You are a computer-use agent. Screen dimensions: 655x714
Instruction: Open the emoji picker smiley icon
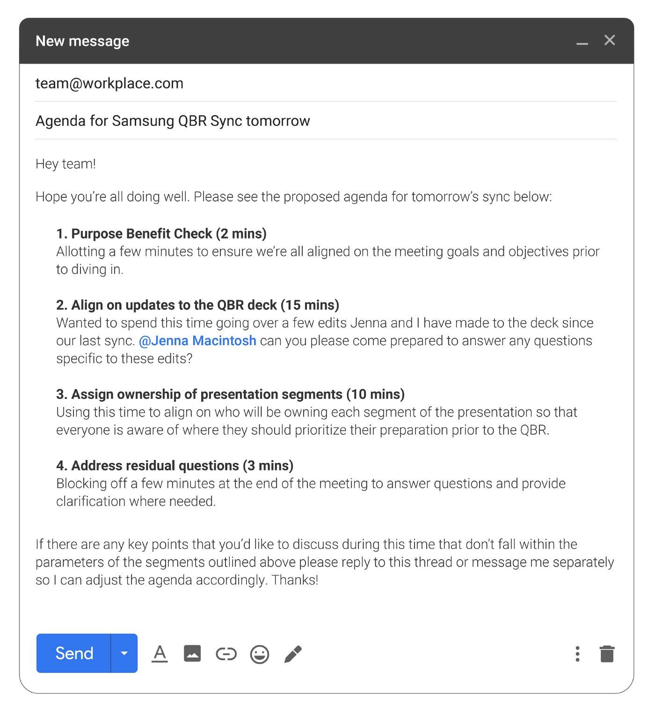260,654
